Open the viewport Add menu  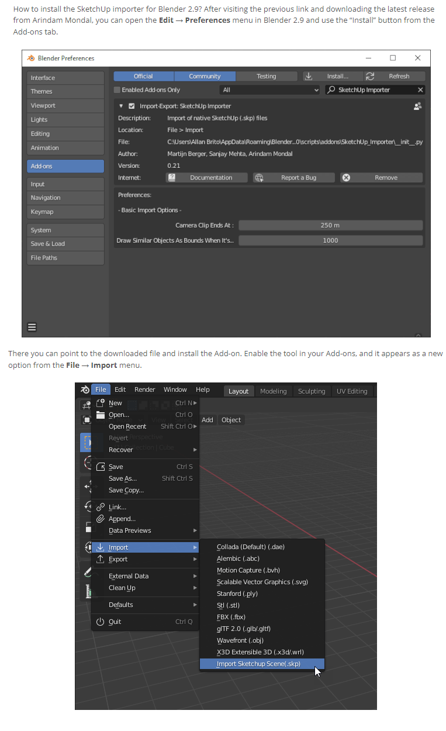[208, 420]
